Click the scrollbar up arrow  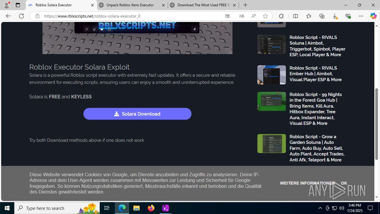click(377, 26)
